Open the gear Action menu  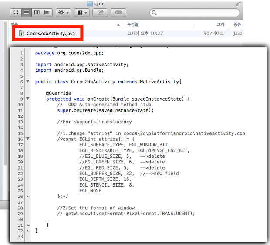(64, 13)
